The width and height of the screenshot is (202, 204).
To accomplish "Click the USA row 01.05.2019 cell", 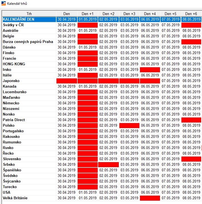I will tap(88, 193).
